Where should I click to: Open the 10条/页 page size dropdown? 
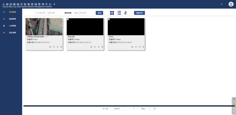click(118, 109)
